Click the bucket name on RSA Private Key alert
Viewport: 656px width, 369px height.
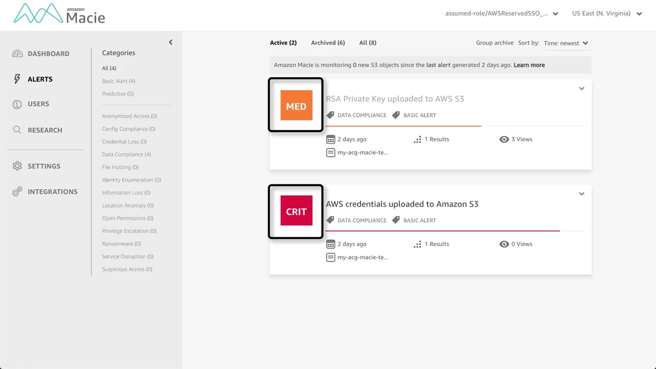tap(363, 153)
